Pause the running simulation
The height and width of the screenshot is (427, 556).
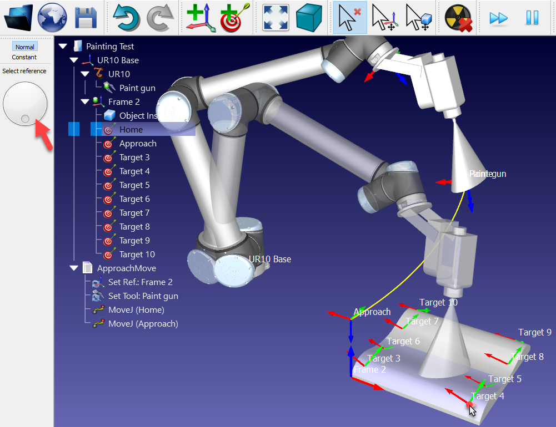[x=532, y=18]
